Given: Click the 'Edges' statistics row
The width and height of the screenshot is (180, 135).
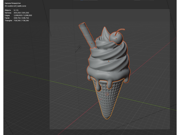Looking at the screenshot, I should (18, 15).
